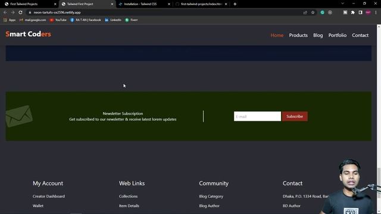Screen dimensions: 381x214
Task: Open Products nav link
Action: (298, 35)
